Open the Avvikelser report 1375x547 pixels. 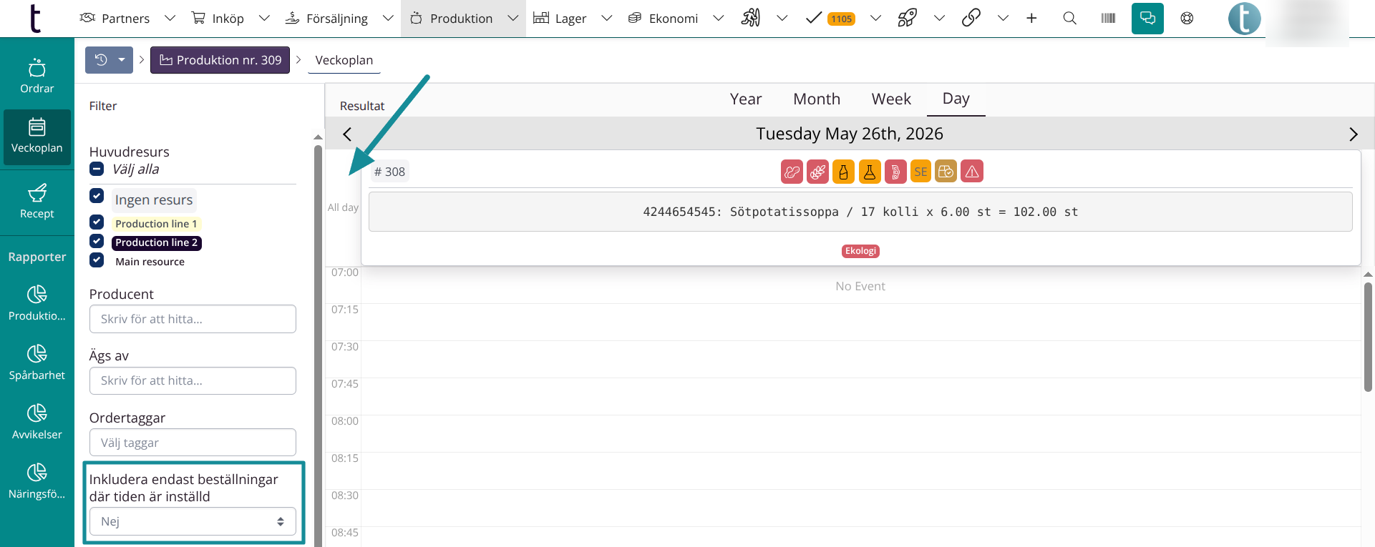(x=37, y=422)
